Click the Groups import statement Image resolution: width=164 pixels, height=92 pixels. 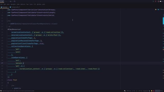pyautogui.click(x=31, y=10)
